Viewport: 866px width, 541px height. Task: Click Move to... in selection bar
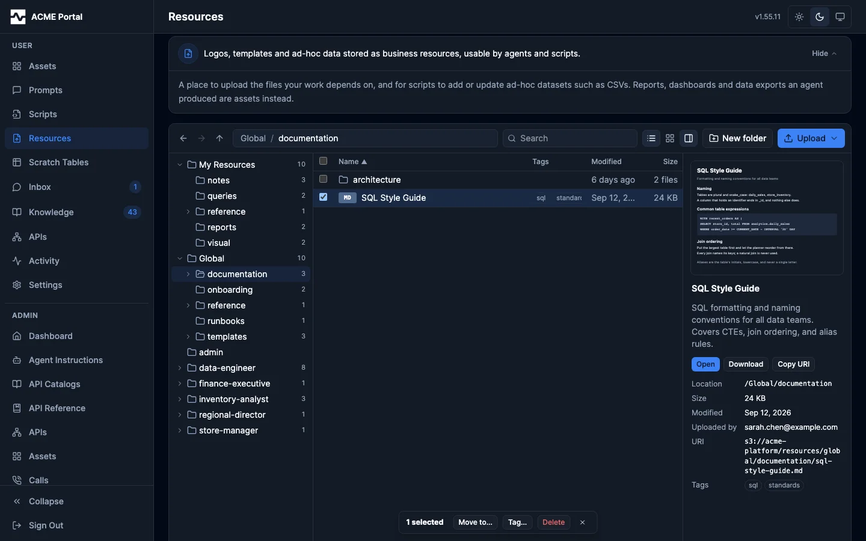point(475,522)
